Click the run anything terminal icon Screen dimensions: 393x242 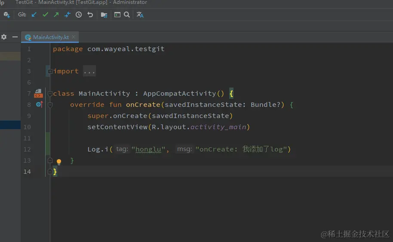[117, 15]
